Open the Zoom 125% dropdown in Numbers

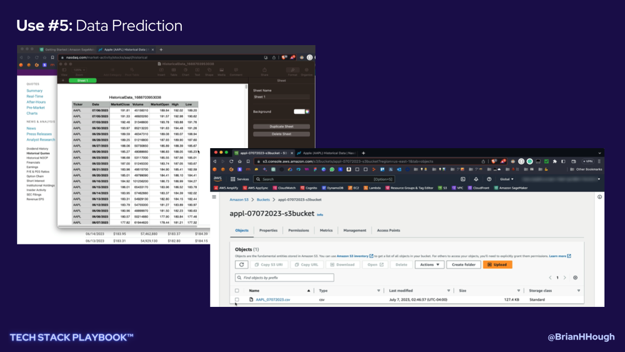click(79, 70)
